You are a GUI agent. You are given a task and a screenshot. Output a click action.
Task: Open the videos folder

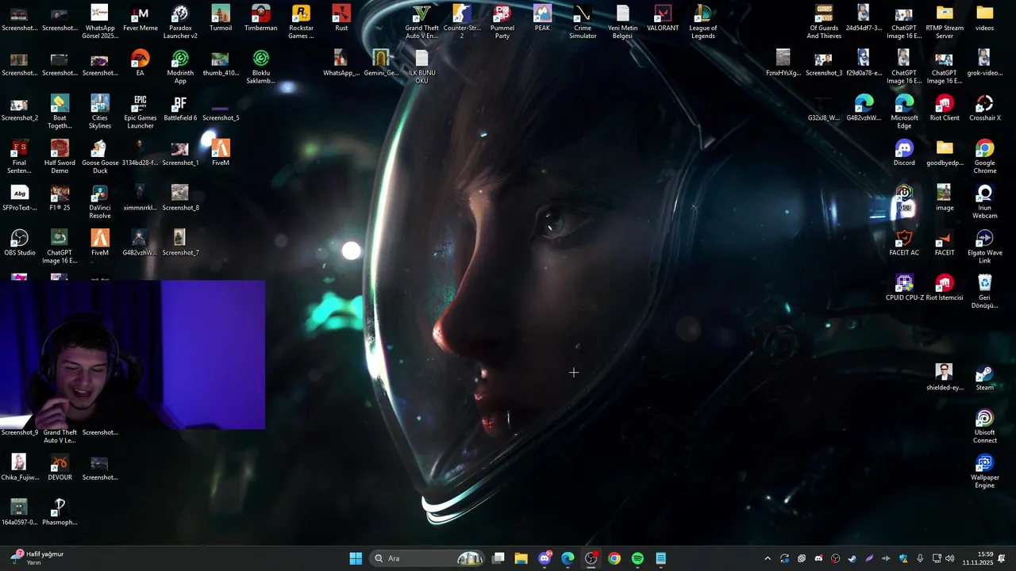[984, 19]
